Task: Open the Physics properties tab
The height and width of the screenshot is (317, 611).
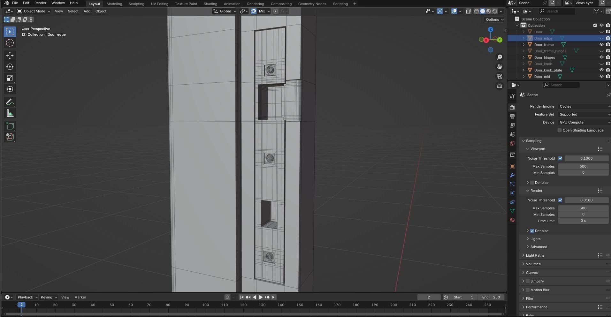Action: (512, 193)
